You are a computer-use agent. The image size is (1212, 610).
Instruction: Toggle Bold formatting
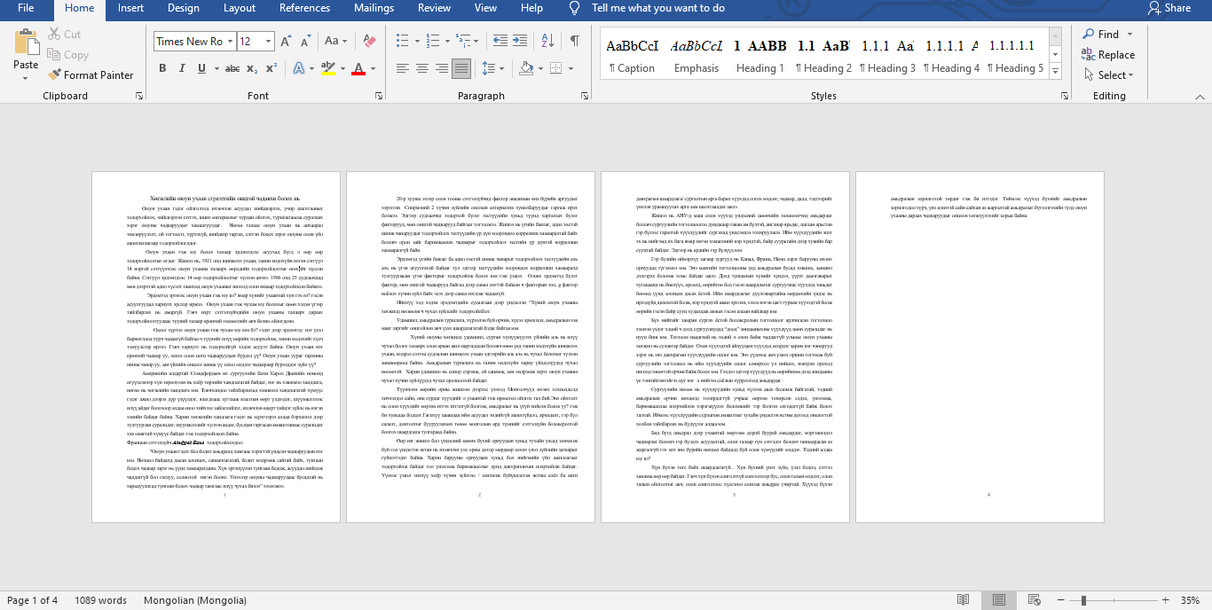162,68
